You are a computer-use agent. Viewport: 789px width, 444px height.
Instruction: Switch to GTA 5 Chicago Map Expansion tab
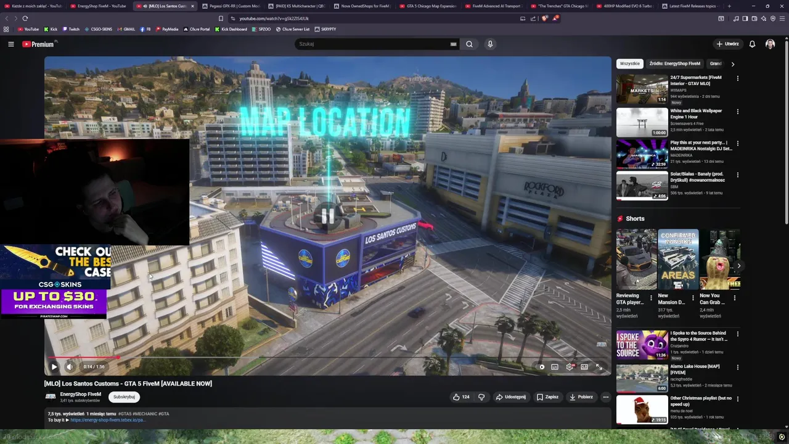click(x=427, y=6)
